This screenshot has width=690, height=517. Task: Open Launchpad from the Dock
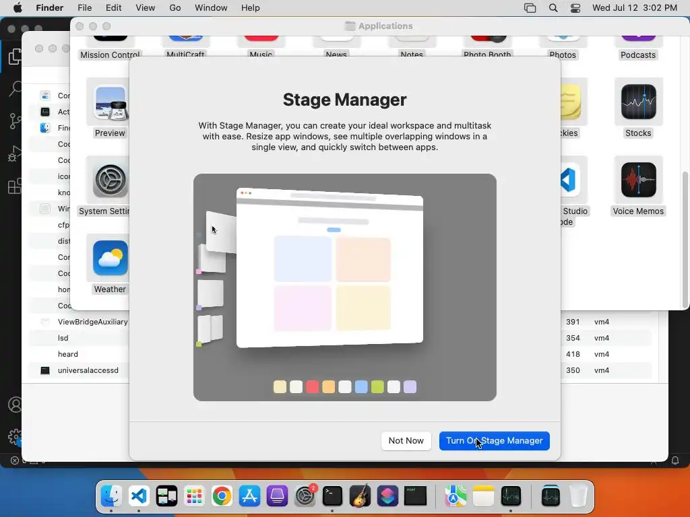point(194,496)
